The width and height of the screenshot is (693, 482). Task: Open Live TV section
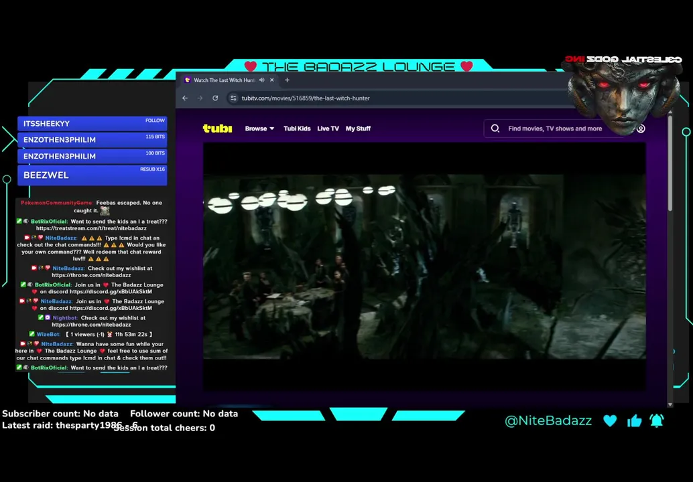pyautogui.click(x=328, y=129)
